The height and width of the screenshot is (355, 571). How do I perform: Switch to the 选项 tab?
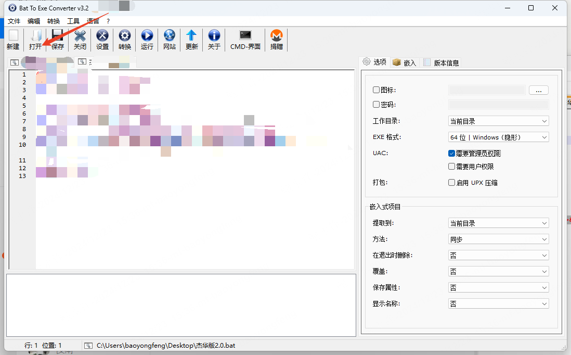click(x=375, y=62)
